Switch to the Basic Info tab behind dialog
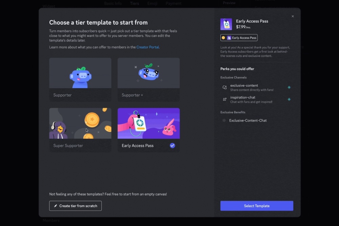 (x=113, y=3)
